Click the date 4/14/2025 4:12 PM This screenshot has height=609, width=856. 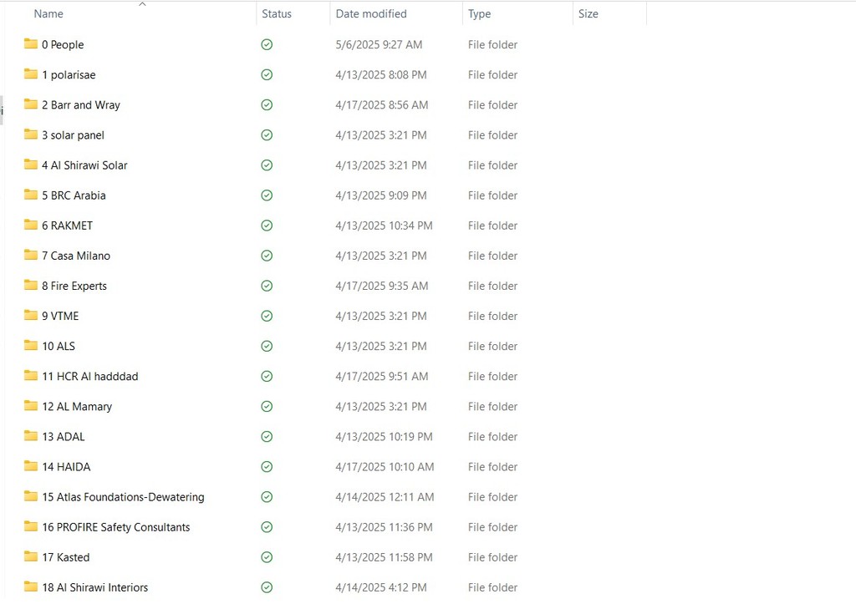pyautogui.click(x=381, y=588)
